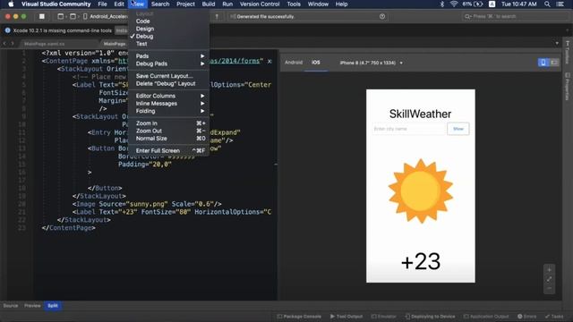The image size is (573, 322).
Task: Click the Apple logo menu
Action: [11, 4]
